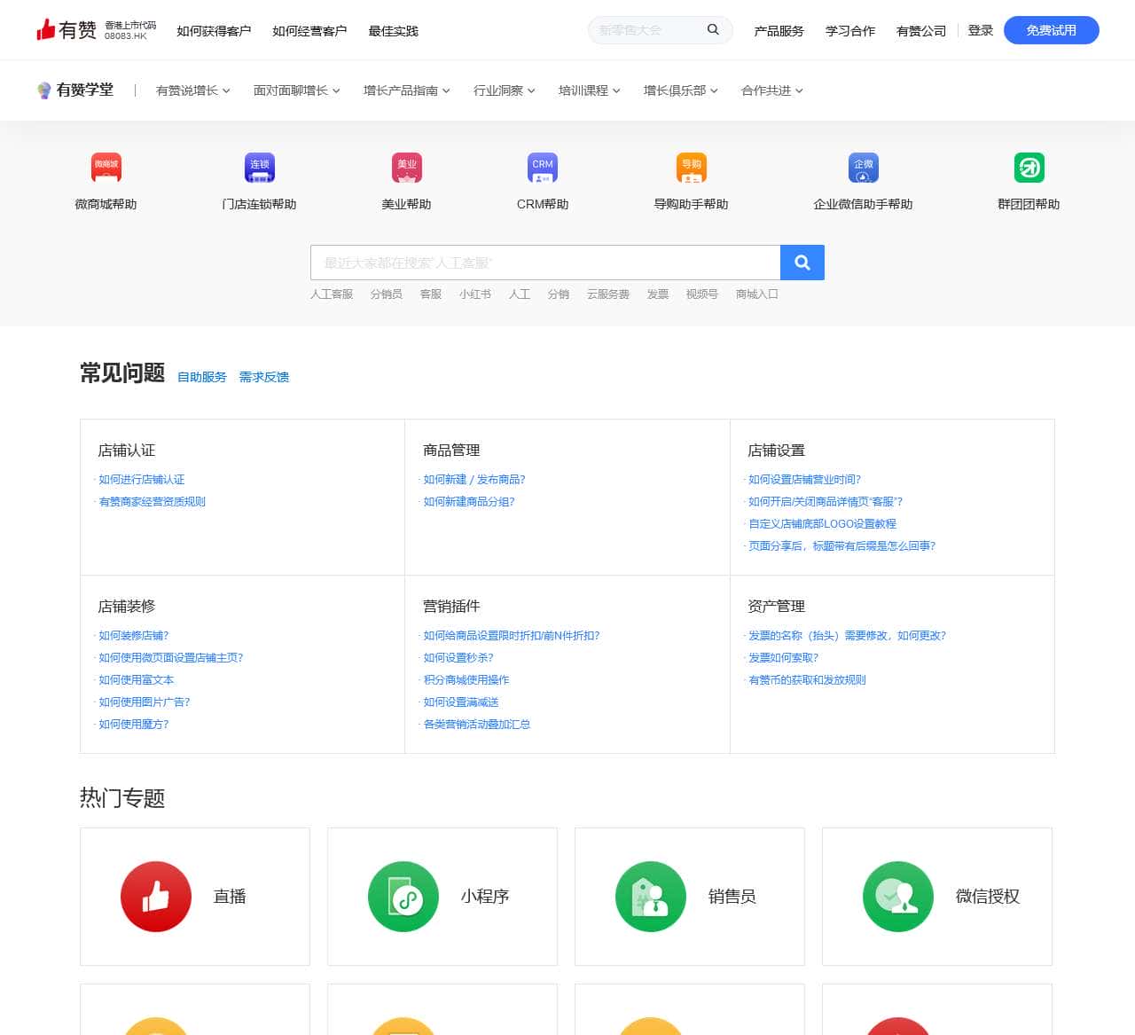The height and width of the screenshot is (1035, 1135).
Task: Select the 人工客服 search suggestion
Action: pos(332,294)
